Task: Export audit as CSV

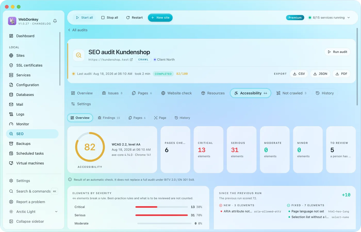Action: coord(299,74)
